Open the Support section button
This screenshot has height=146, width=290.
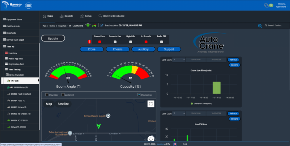[x=169, y=49]
